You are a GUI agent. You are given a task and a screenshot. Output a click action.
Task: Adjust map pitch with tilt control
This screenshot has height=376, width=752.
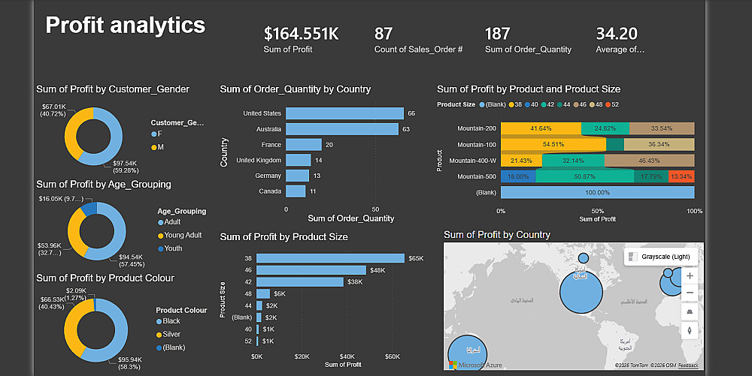point(690,312)
